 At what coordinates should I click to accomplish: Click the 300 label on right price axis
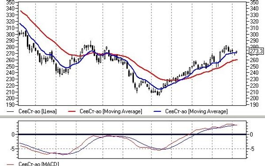(x=254, y=34)
